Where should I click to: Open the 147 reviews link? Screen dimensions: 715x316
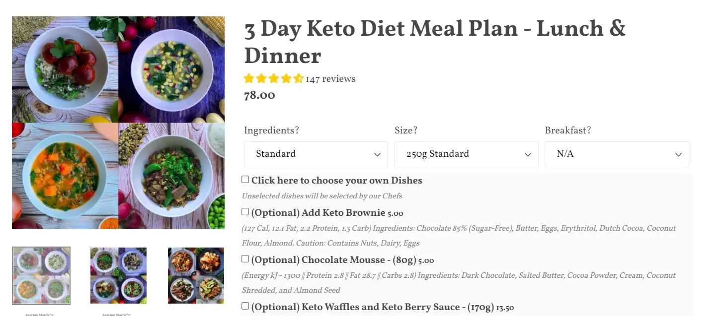[x=330, y=79]
